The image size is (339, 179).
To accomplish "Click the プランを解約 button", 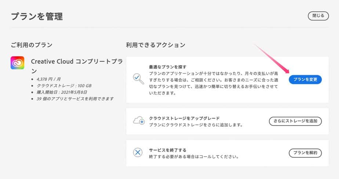I will click(x=305, y=153).
